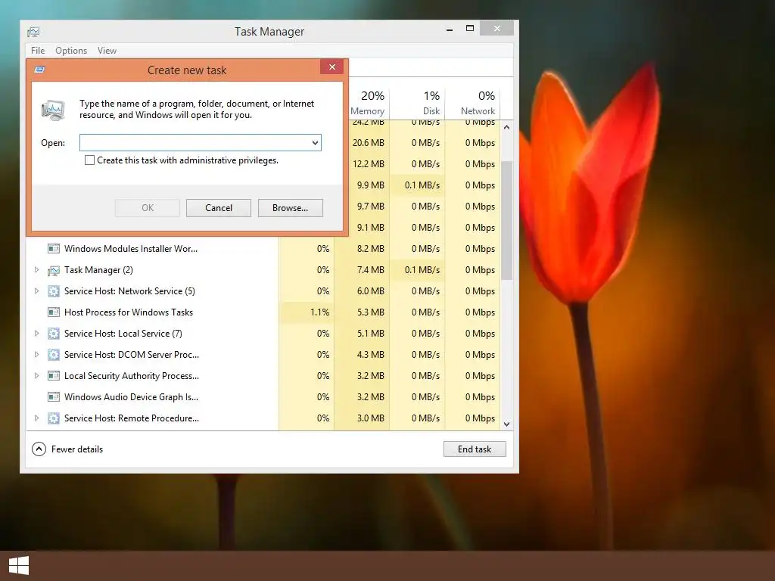Click the Task Manager (2) process icon
The height and width of the screenshot is (581, 775).
click(54, 270)
